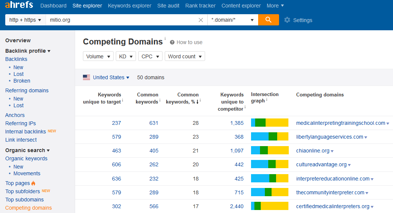
Task: Click the 237 keywords unique to target
Action: 116,123
